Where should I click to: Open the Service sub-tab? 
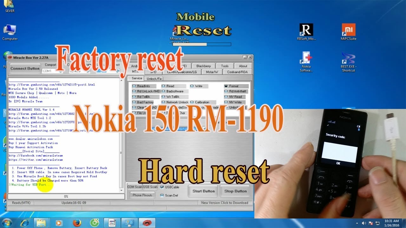tap(137, 78)
